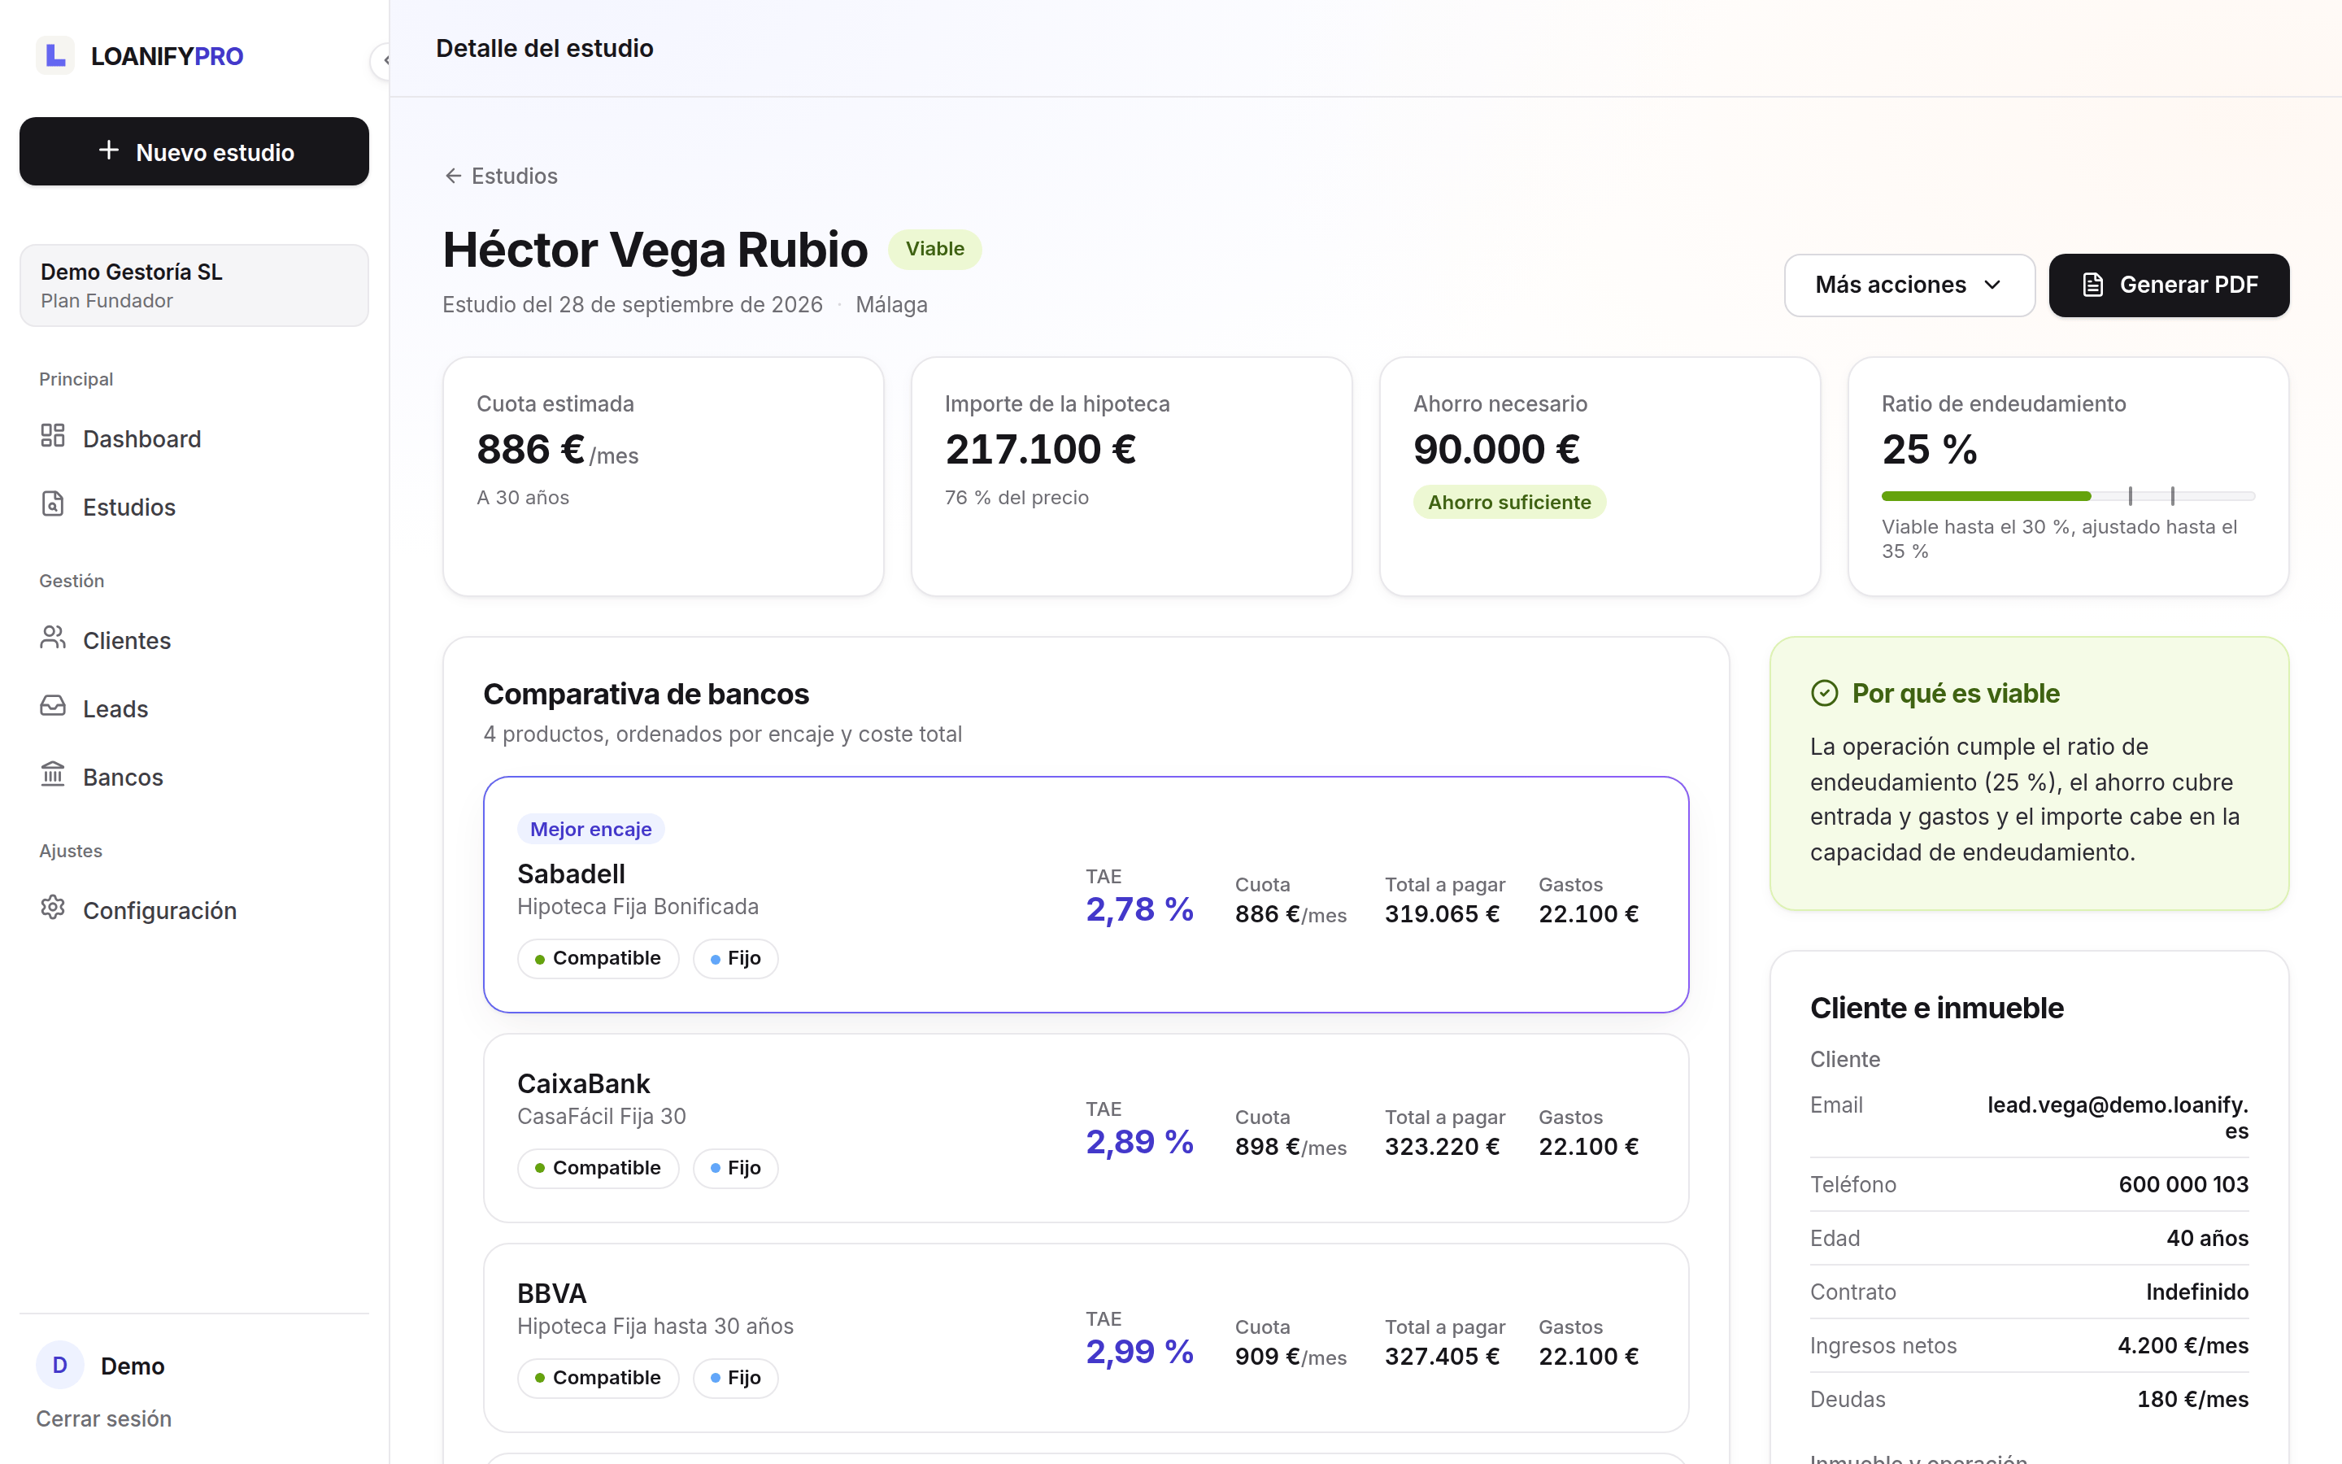Collapse the sidebar with the chevron button
Screen dimensions: 2342x1464
tap(383, 60)
